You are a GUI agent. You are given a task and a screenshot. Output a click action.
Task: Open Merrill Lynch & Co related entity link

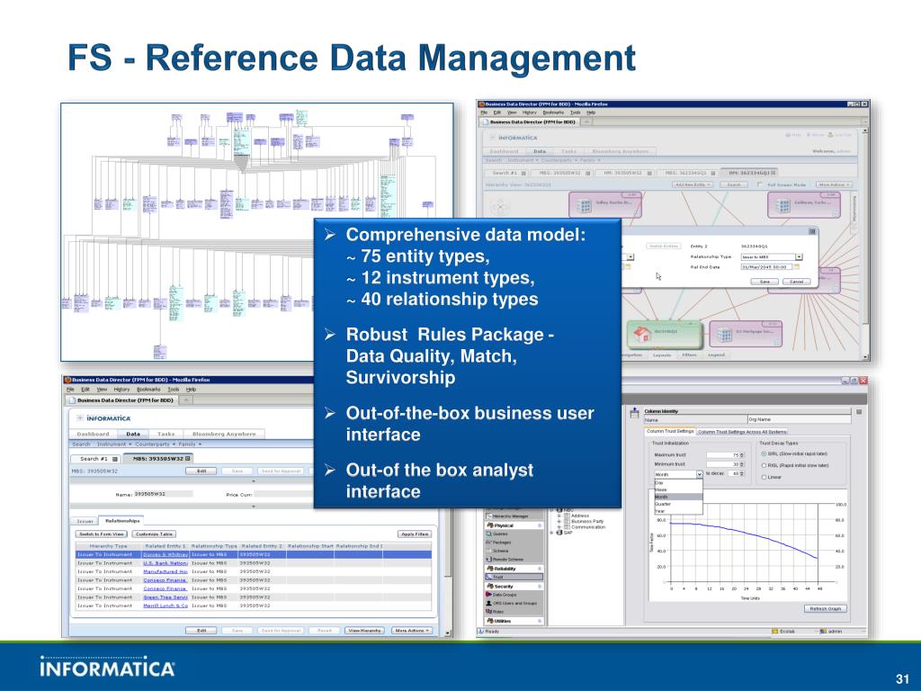(x=165, y=606)
